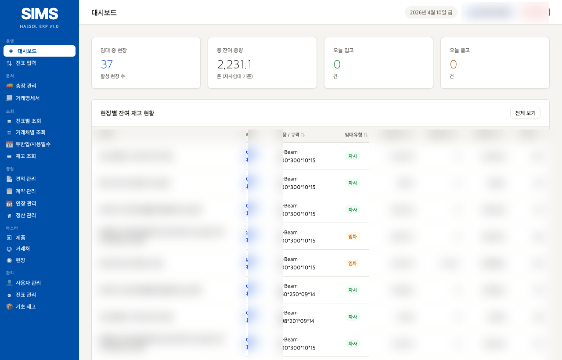Open the 전표 입력 menu item

pyautogui.click(x=26, y=63)
